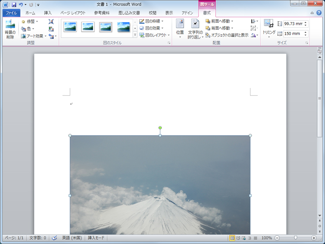Switch to 差し込み文書 (Mailings) tab
The width and height of the screenshot is (325, 244).
point(129,13)
